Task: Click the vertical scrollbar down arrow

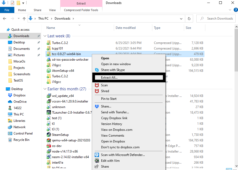Action: [x=236, y=166]
